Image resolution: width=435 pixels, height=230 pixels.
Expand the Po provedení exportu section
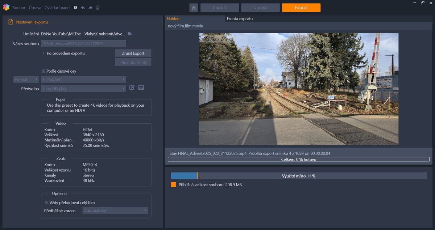pyautogui.click(x=43, y=53)
